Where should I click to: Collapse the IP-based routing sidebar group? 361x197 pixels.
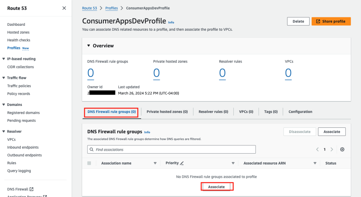(4, 59)
